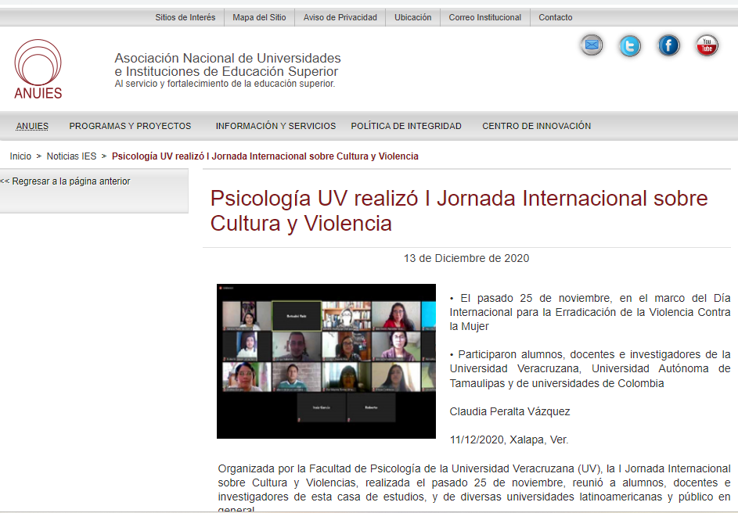This screenshot has height=513, width=738.
Task: Open Correo Institucional link
Action: 484,17
